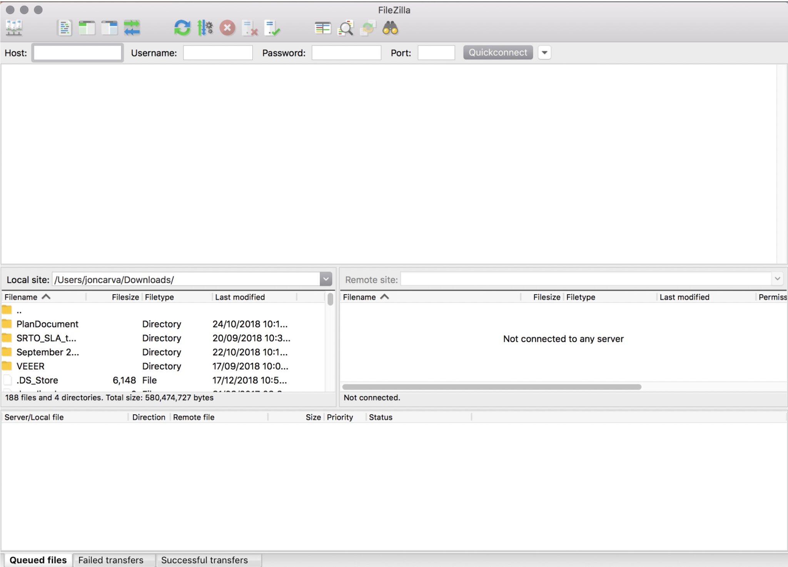Screen dimensions: 788x567
Task: Sort local list by Filesize header
Action: (x=114, y=297)
